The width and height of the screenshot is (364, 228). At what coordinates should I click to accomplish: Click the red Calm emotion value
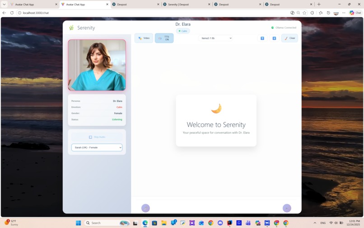(x=119, y=107)
